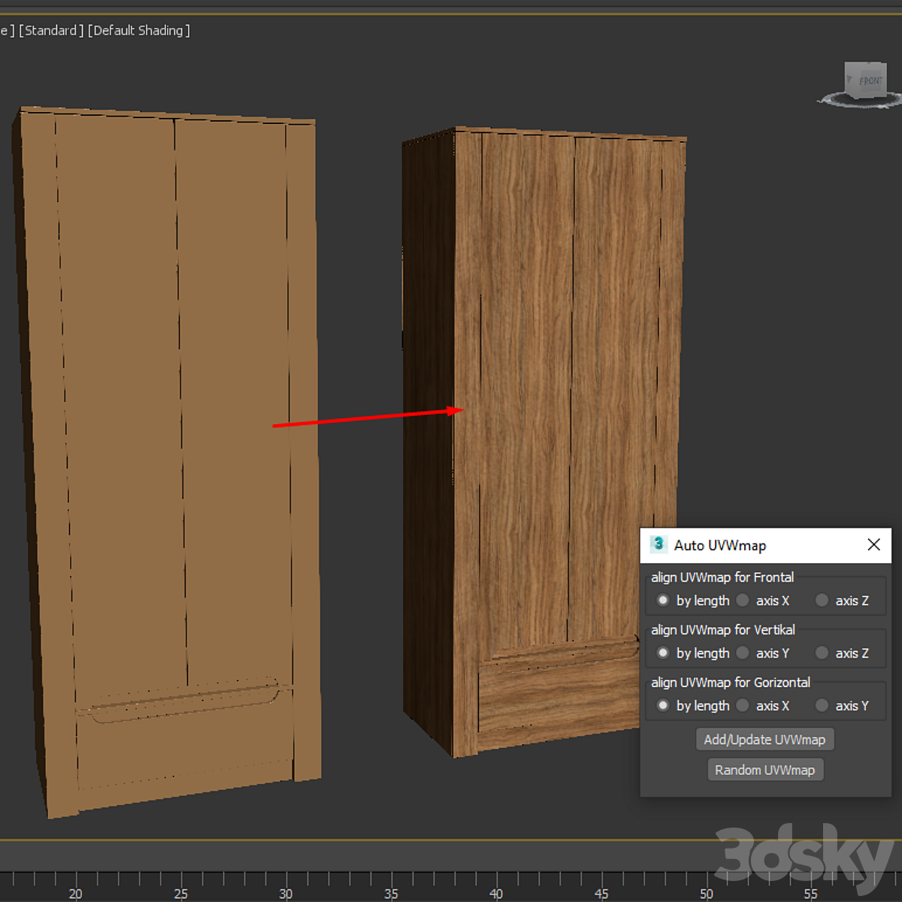Close the Auto UVWmap dialog

[873, 545]
